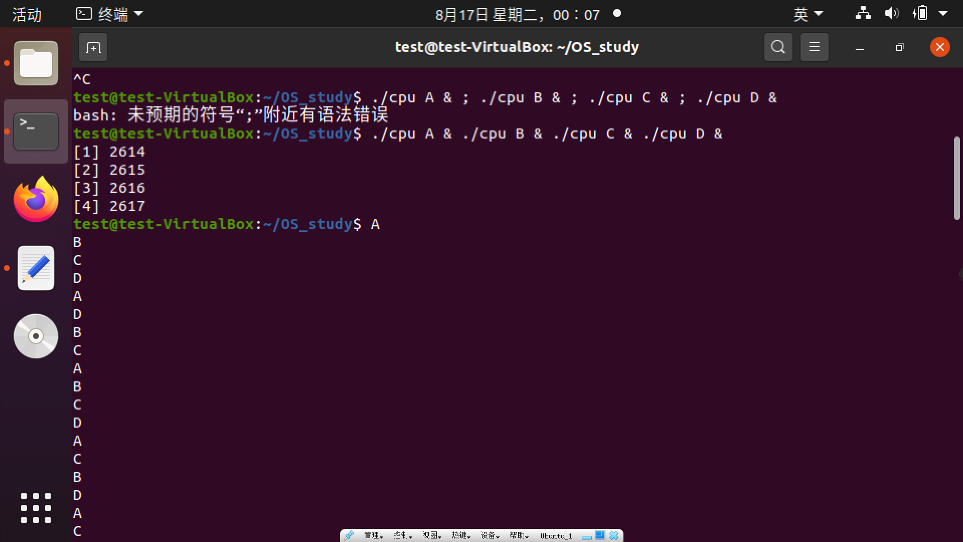Open the Files app in the dock
The height and width of the screenshot is (542, 963).
tap(36, 64)
